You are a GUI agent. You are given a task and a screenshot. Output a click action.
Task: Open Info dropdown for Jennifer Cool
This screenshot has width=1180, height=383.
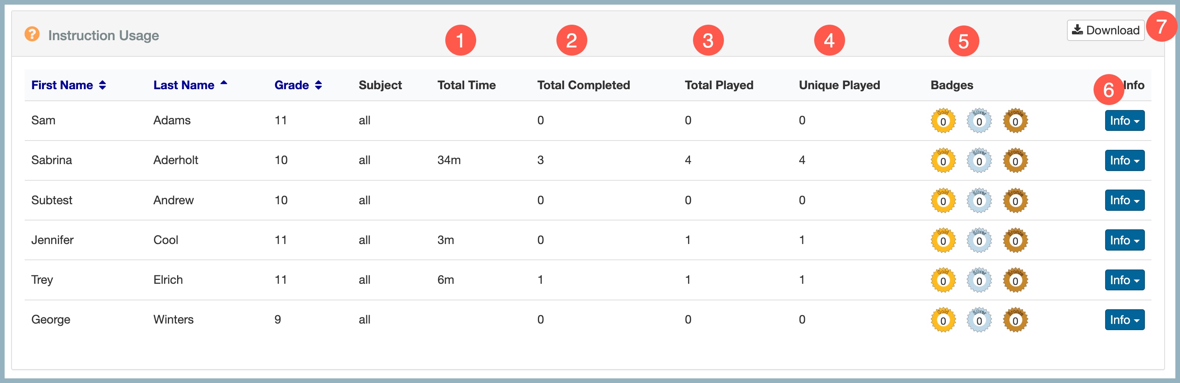tap(1124, 240)
